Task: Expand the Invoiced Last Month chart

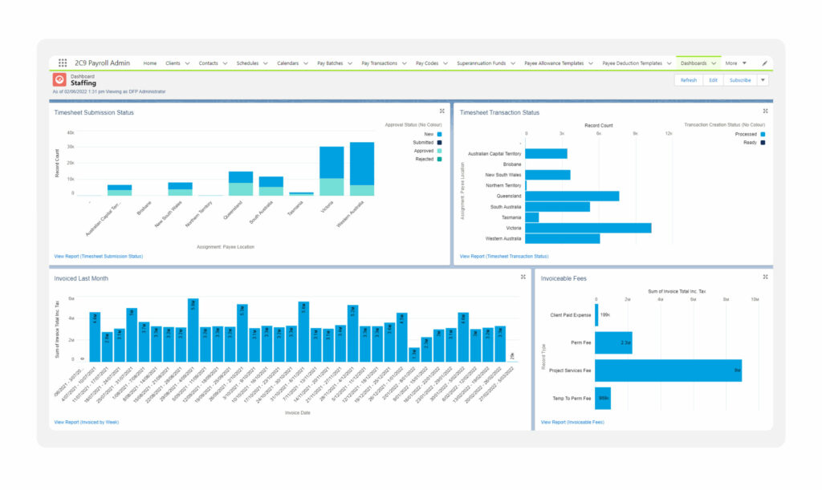Action: [x=523, y=277]
